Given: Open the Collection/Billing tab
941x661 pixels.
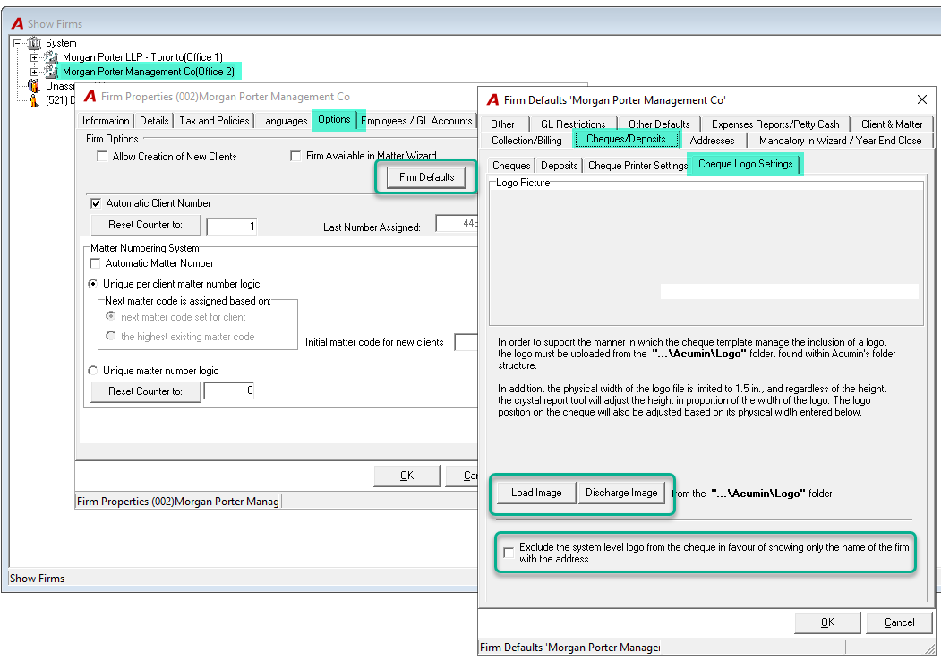Looking at the screenshot, I should (527, 141).
